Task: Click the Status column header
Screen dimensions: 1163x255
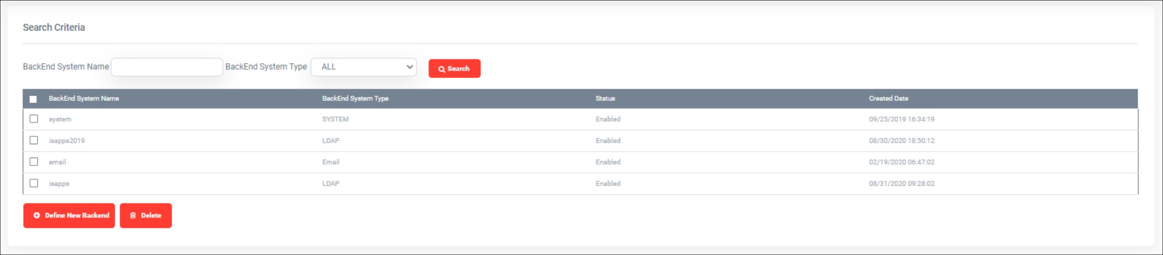Action: coord(605,98)
